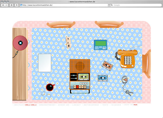163x118 pixels.
Task: Click the Scrabble letter tiles
Action: click(x=68, y=43)
